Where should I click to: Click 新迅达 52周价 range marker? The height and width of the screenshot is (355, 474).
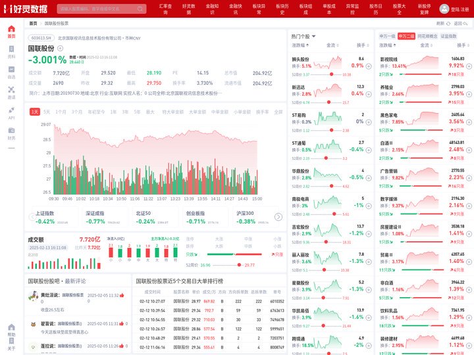coord(329,103)
